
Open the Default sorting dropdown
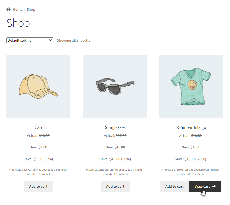30,40
